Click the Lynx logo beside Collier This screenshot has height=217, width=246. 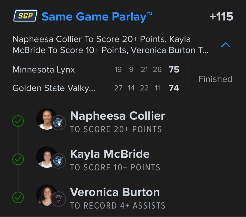[58, 123]
